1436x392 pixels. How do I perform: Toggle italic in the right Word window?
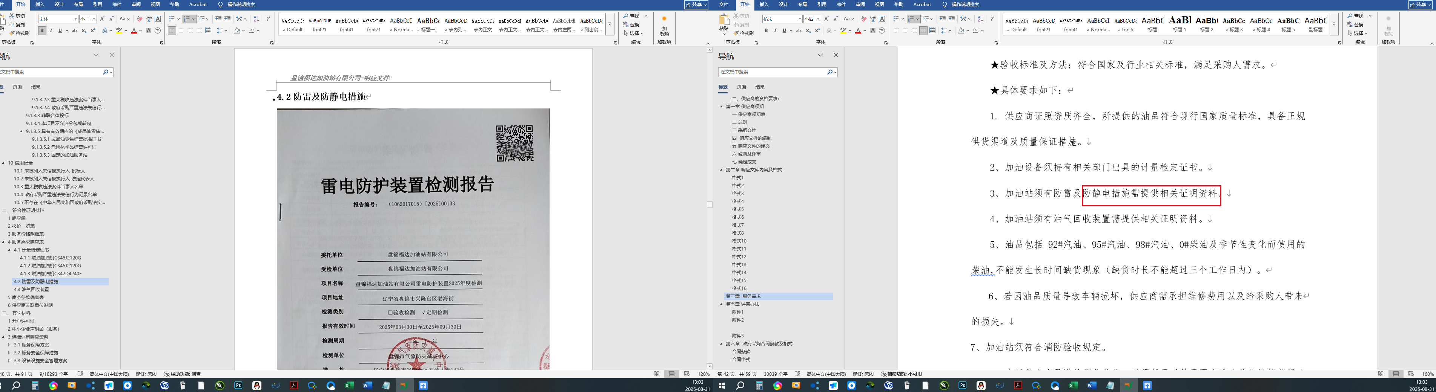tap(775, 31)
